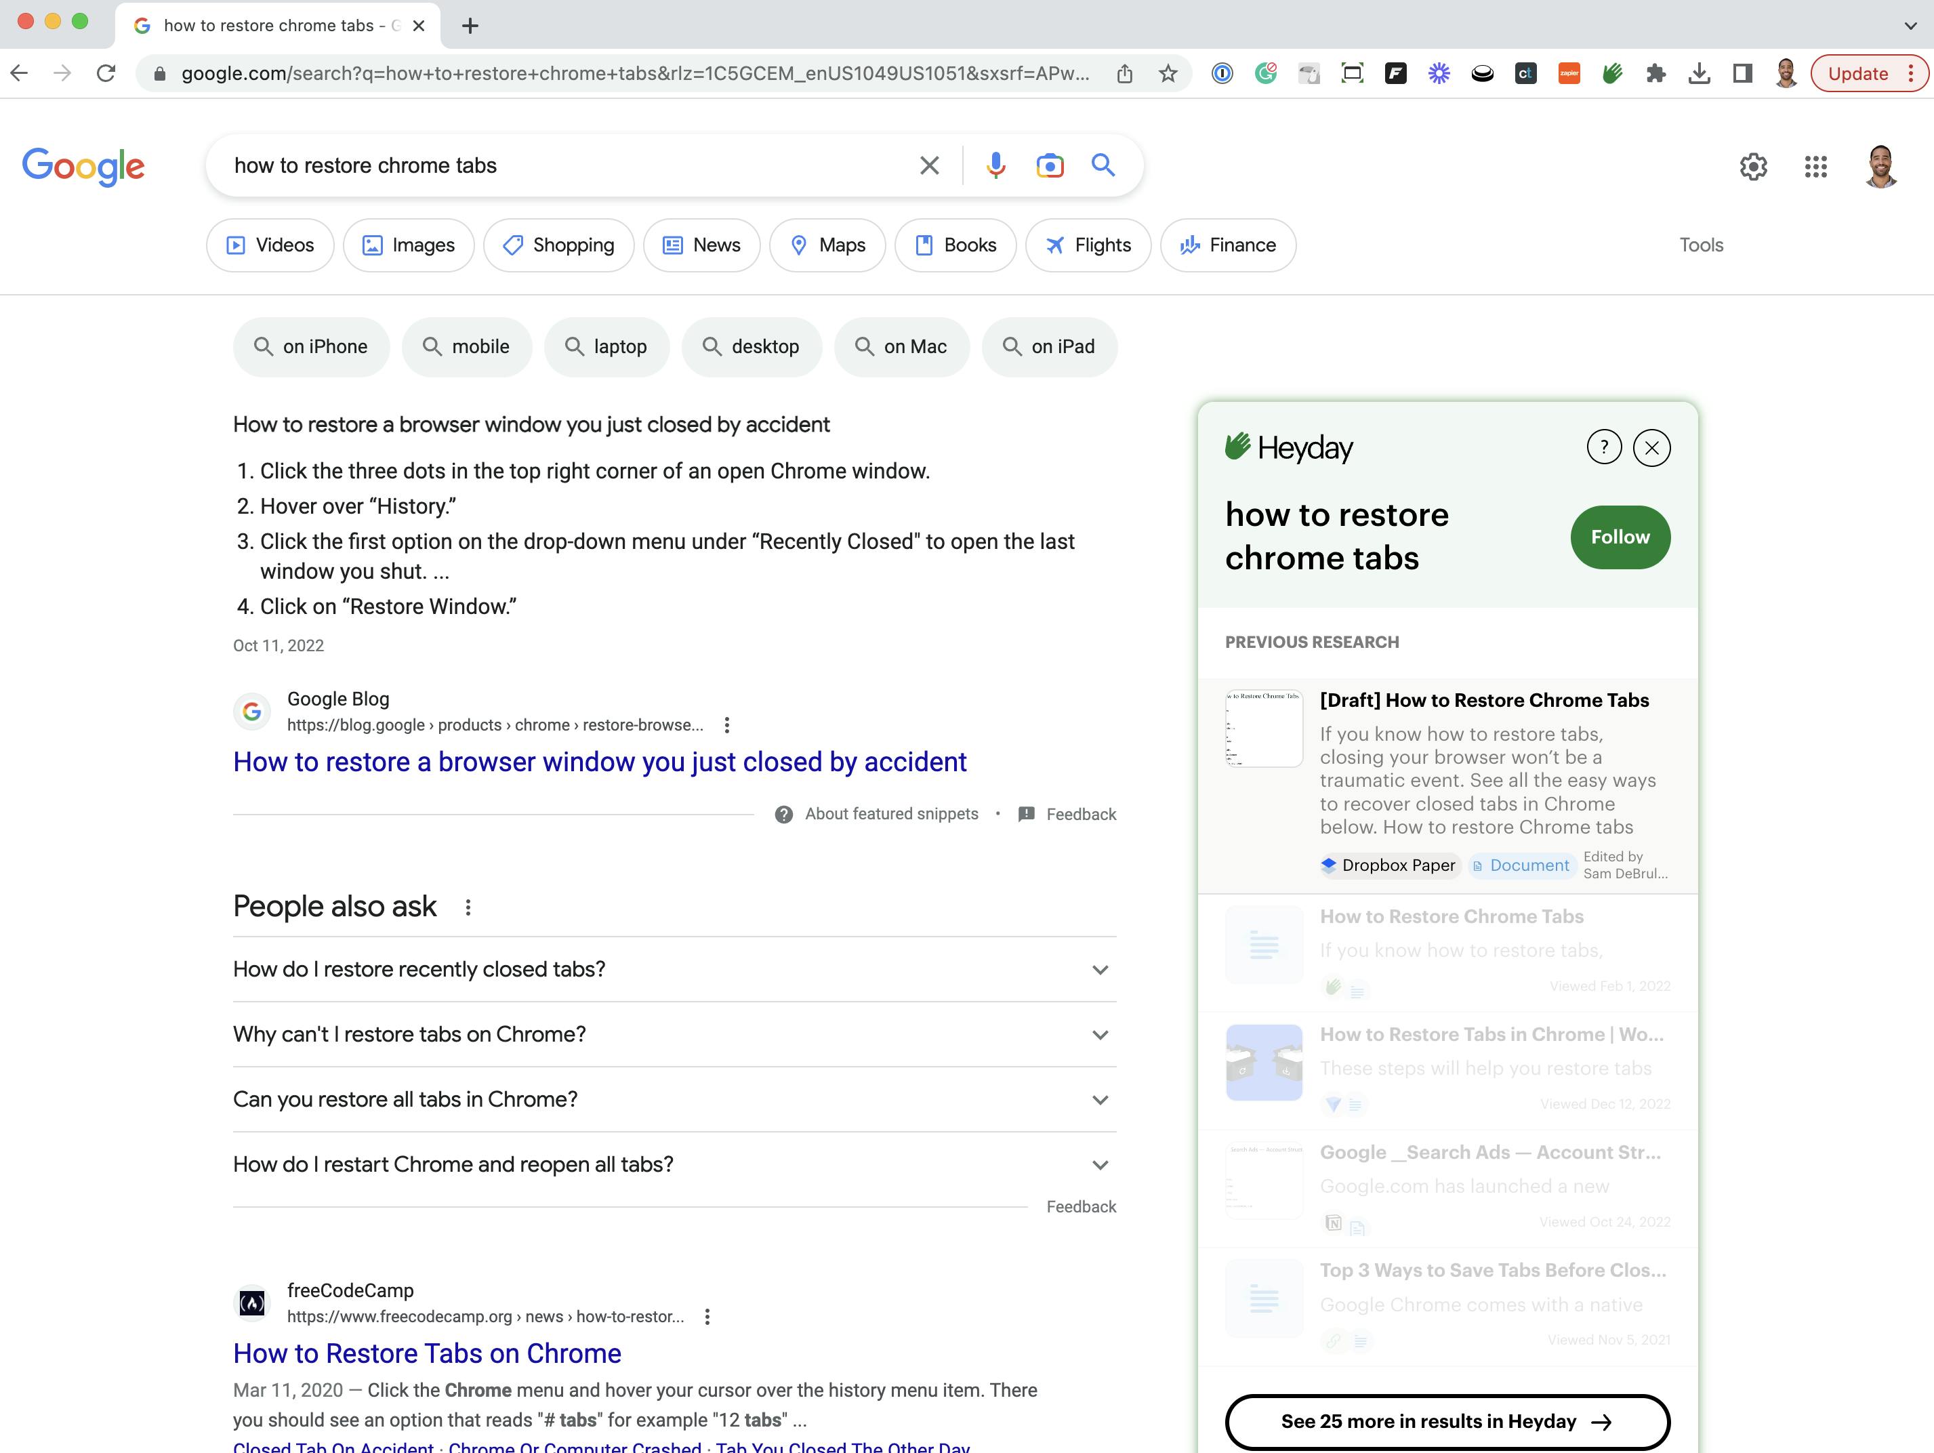
Task: Expand 'How do I restart Chrome and reopen all tabs?'
Action: click(x=674, y=1164)
